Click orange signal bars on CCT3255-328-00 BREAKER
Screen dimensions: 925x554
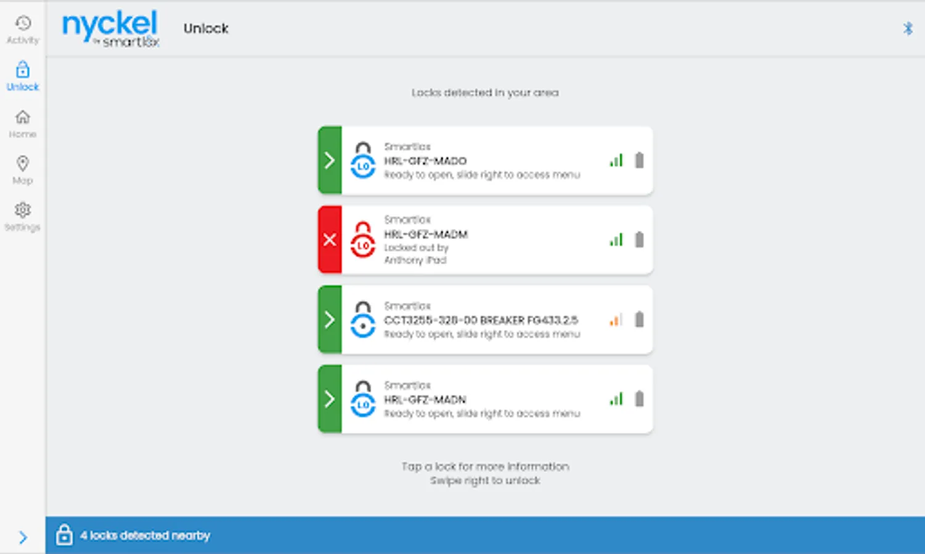tap(616, 319)
